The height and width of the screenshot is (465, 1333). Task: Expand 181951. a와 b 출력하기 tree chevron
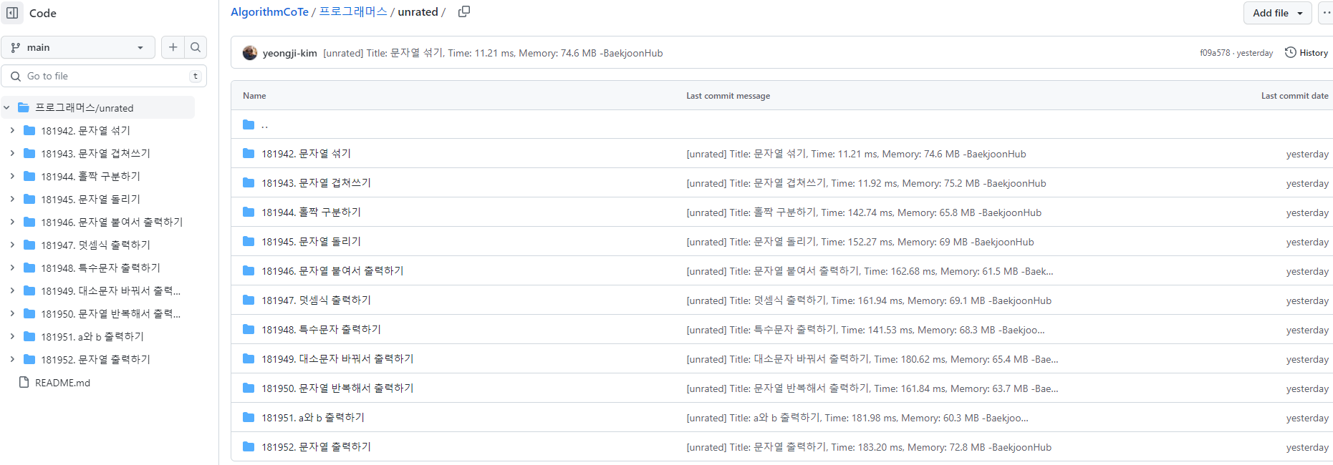click(x=12, y=337)
